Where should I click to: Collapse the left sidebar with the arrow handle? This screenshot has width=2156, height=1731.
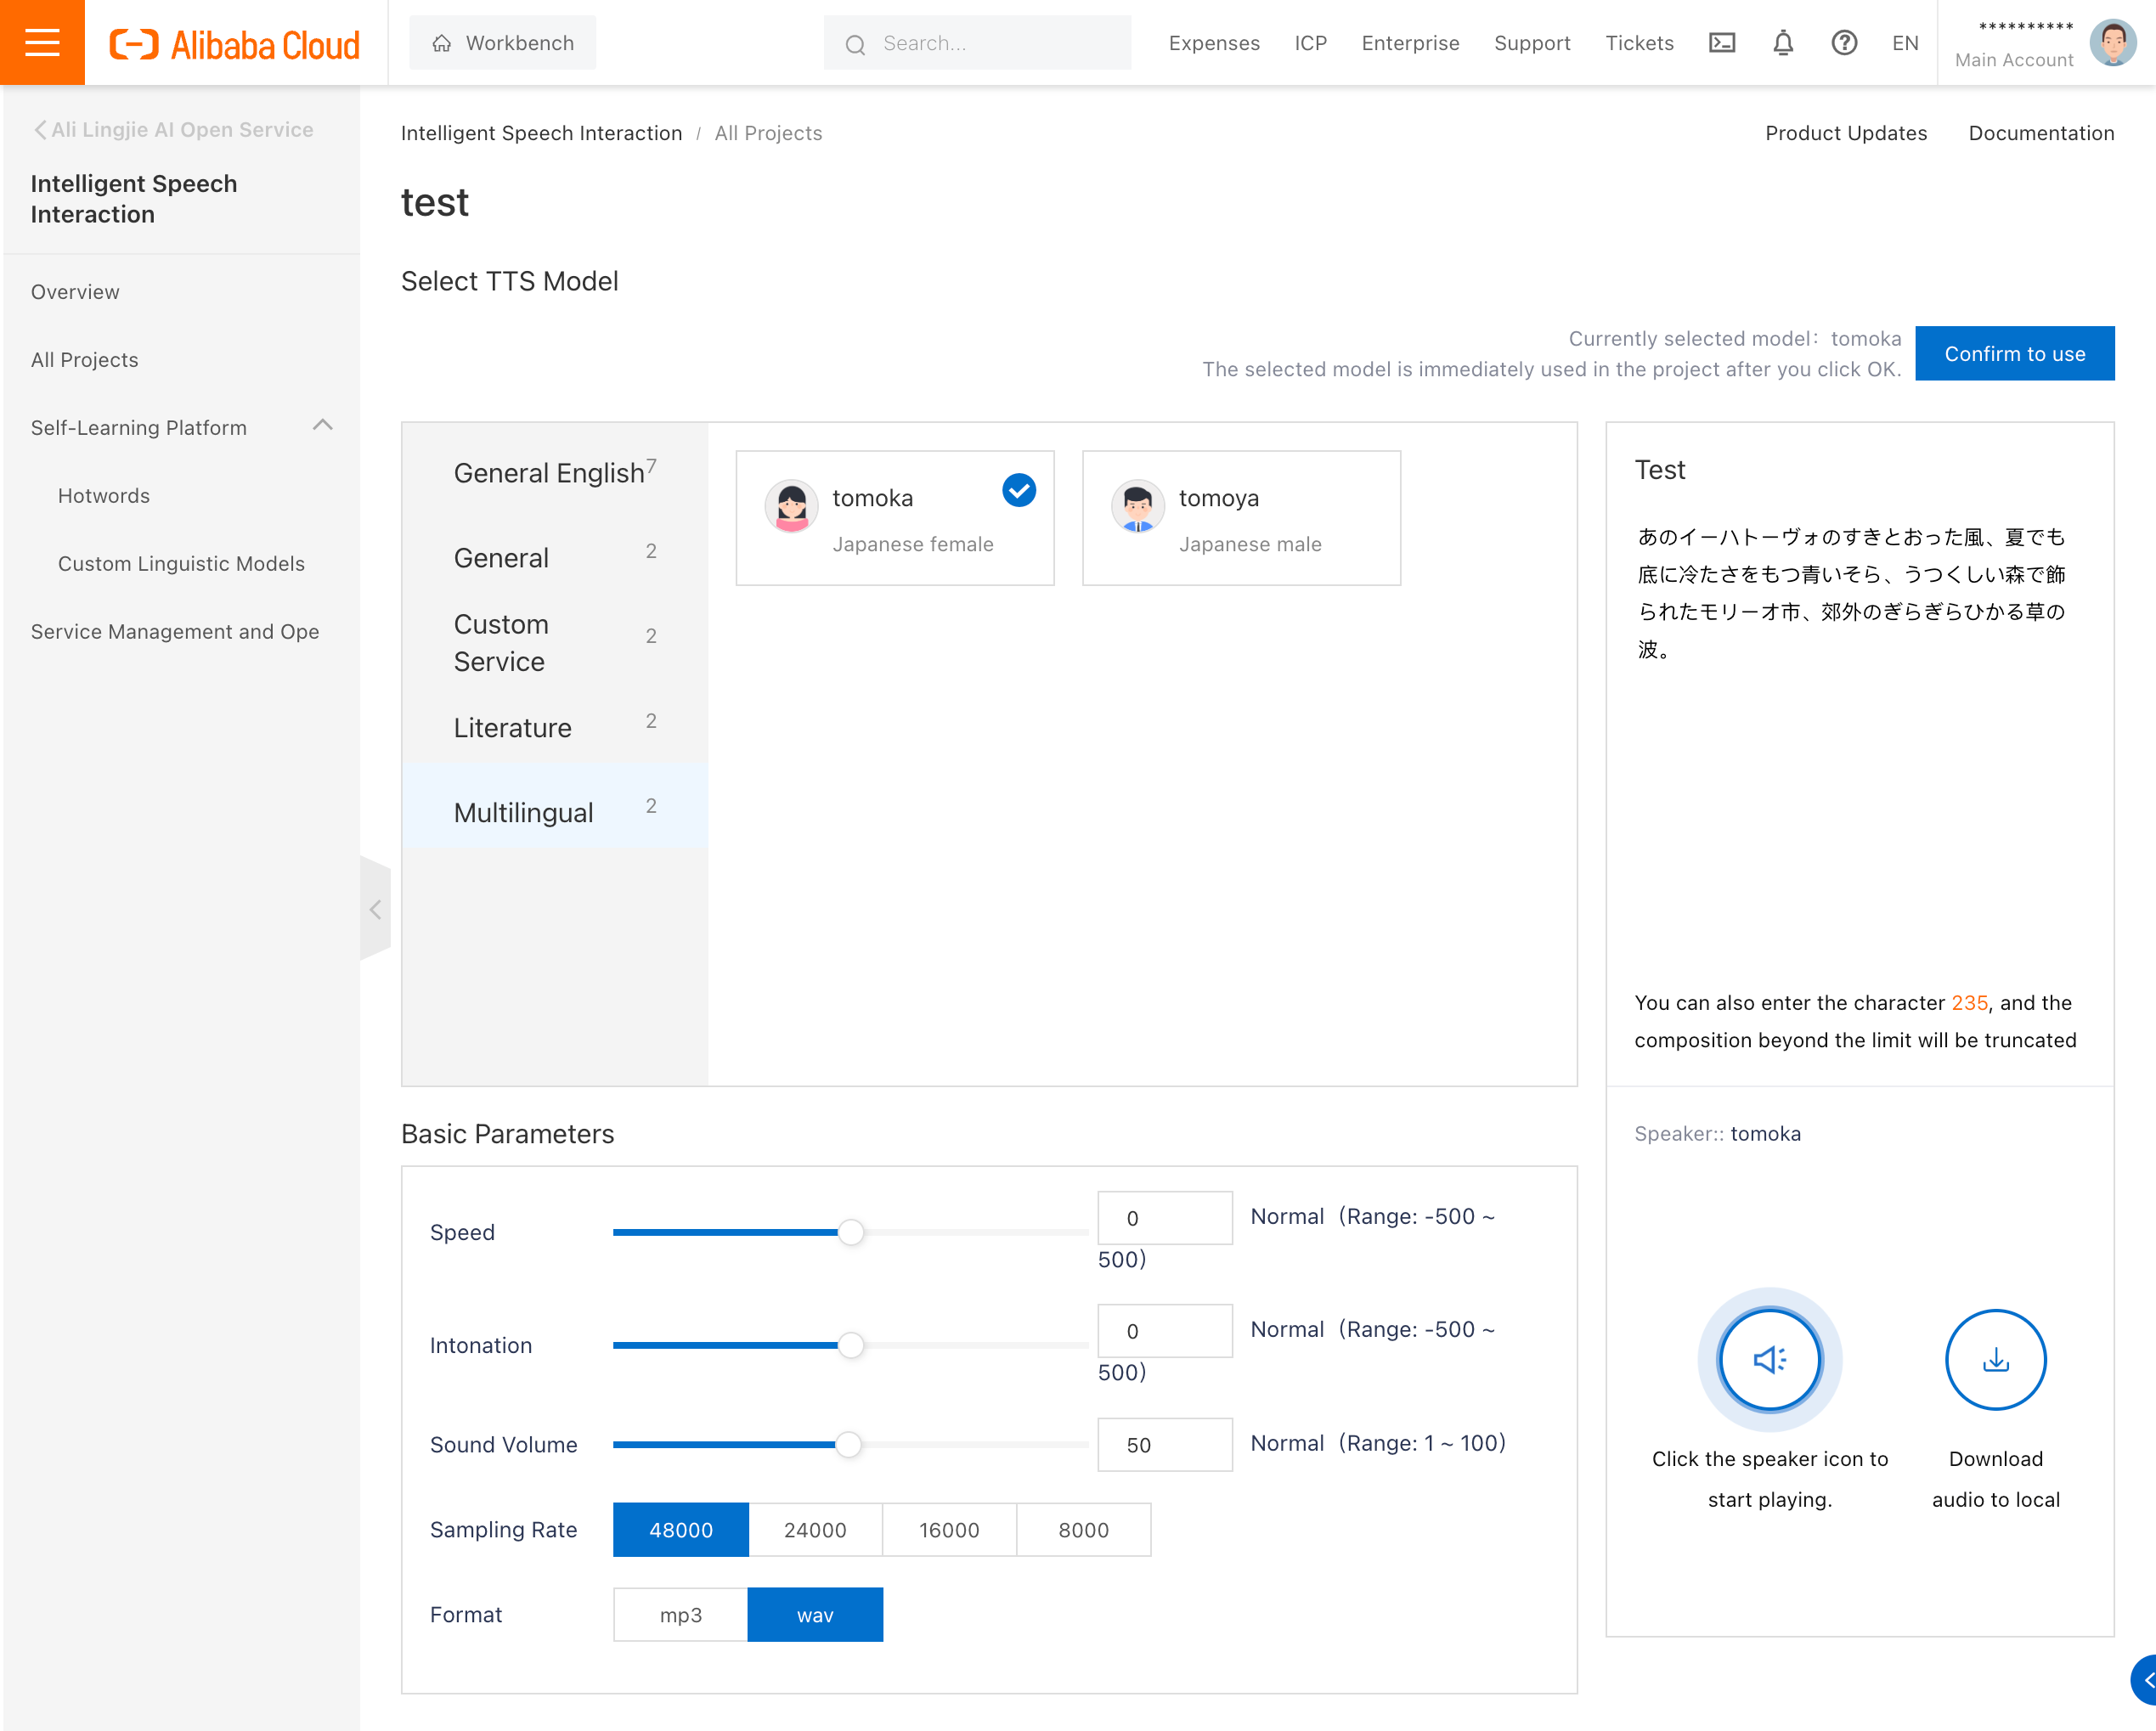[375, 909]
